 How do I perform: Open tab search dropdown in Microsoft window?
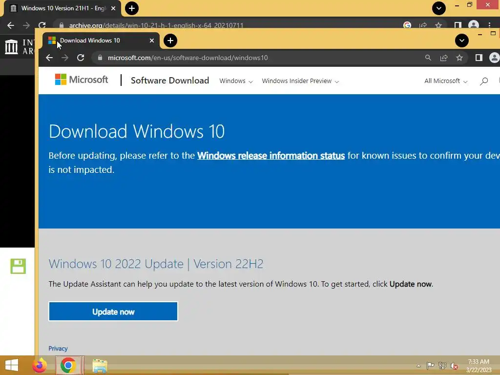click(462, 41)
